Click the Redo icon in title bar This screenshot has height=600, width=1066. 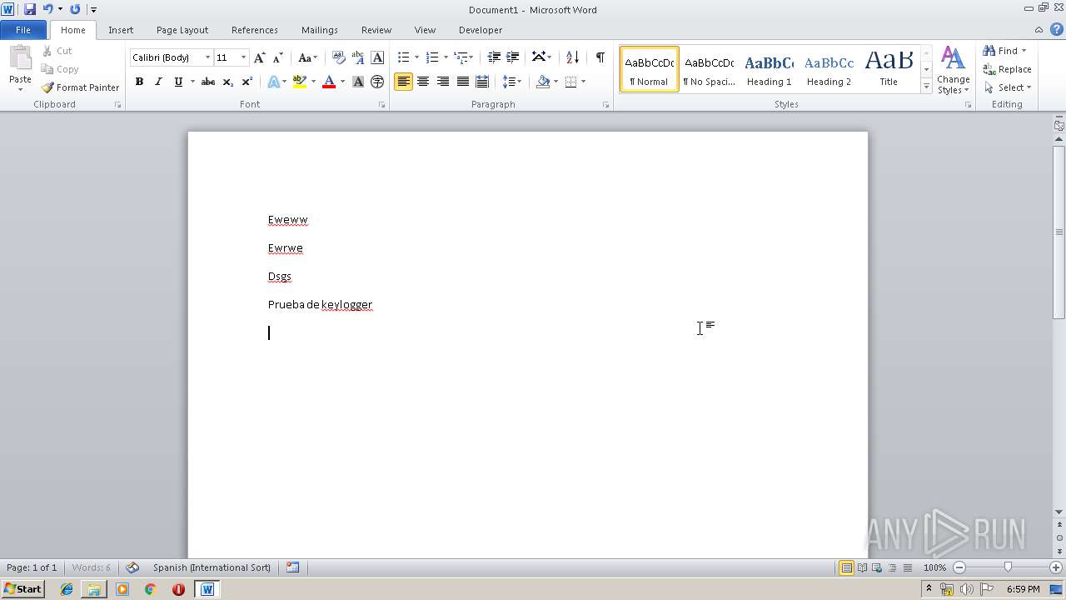[x=75, y=9]
